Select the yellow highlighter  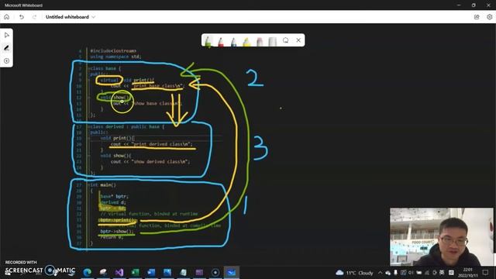246,41
